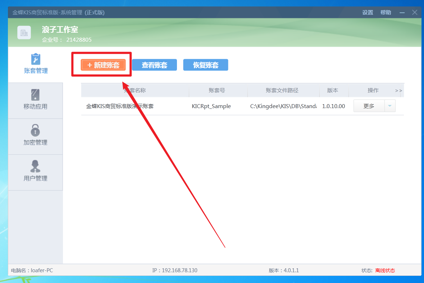Open 移动应用 sidebar section
424x283 pixels.
pyautogui.click(x=36, y=101)
